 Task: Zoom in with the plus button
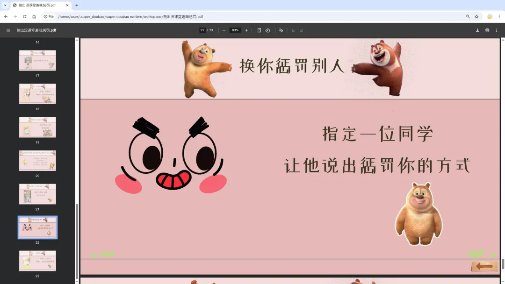(246, 30)
